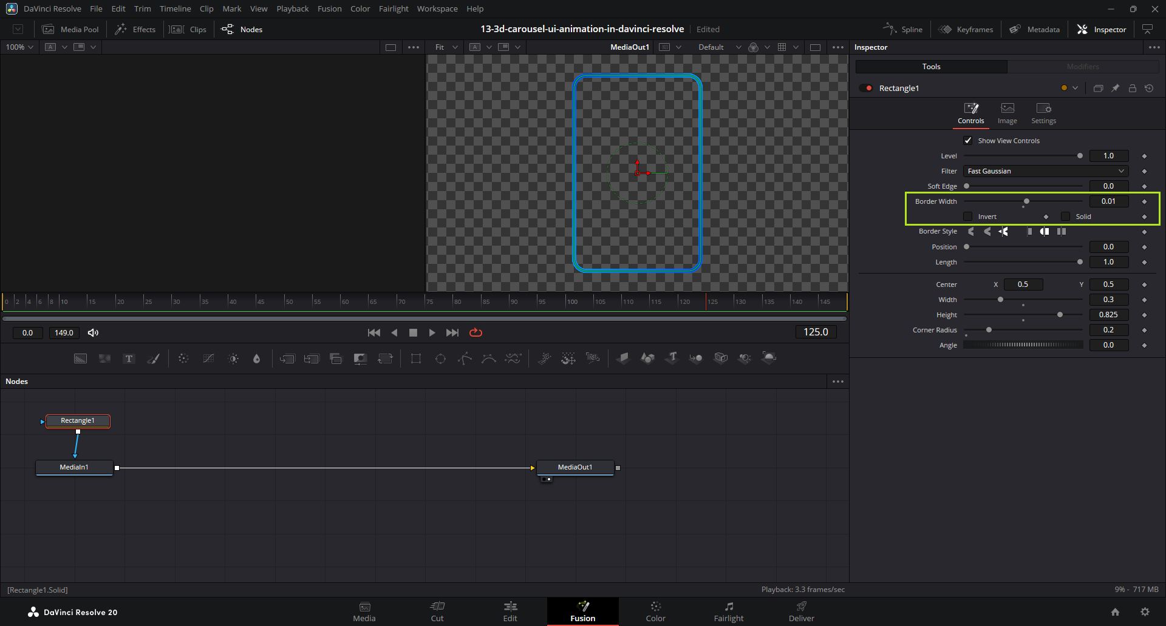Add a Text+ node from the toolbar
Screen dimensions: 1166x626
point(129,358)
